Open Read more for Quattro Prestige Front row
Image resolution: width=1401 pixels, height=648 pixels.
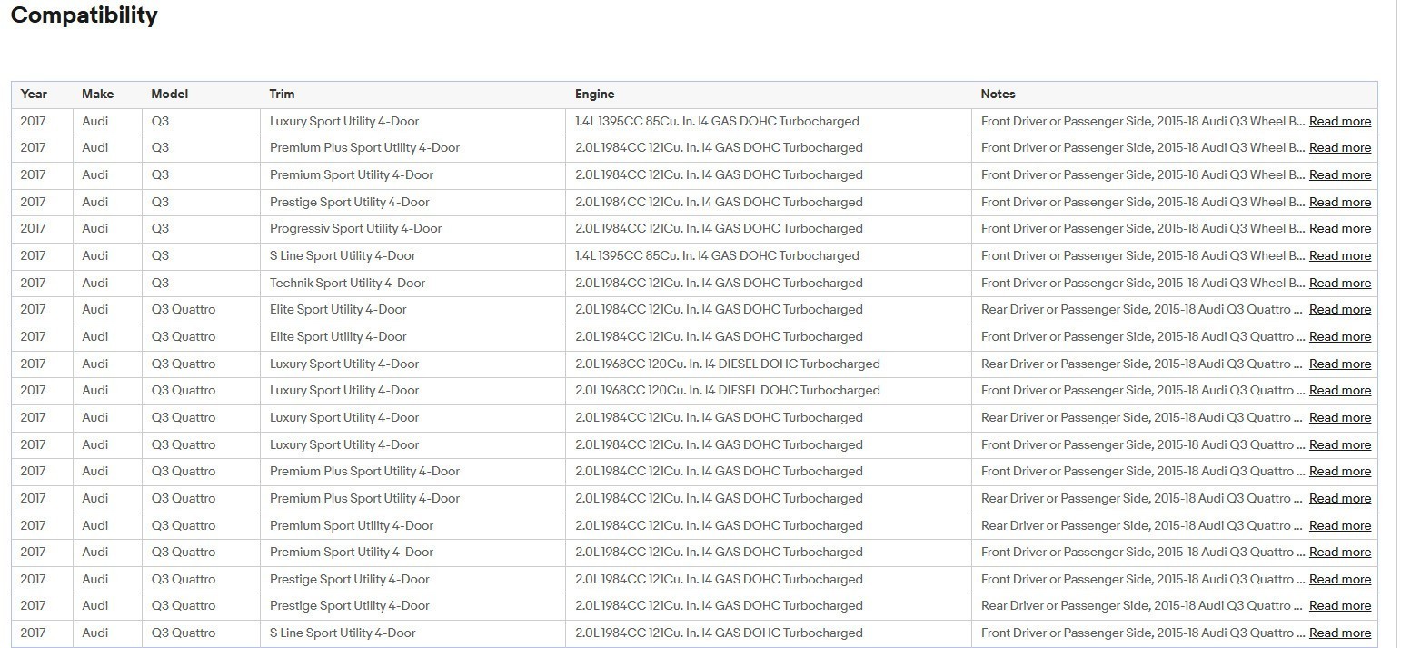click(1339, 579)
